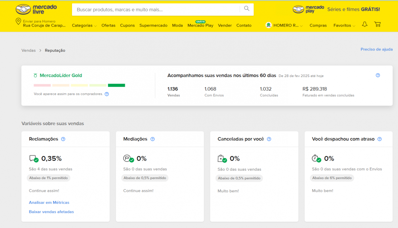
Task: Open Mercado Play in the nav bar
Action: point(200,26)
